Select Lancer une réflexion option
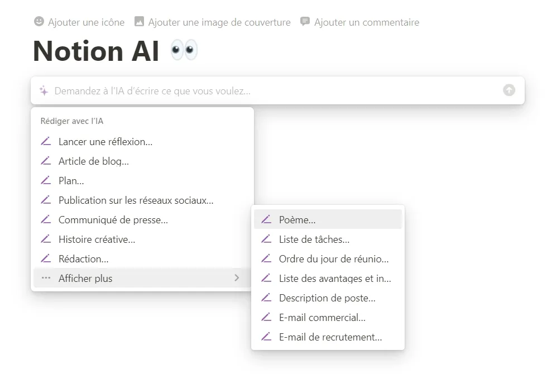Image resolution: width=547 pixels, height=374 pixels. 142,142
